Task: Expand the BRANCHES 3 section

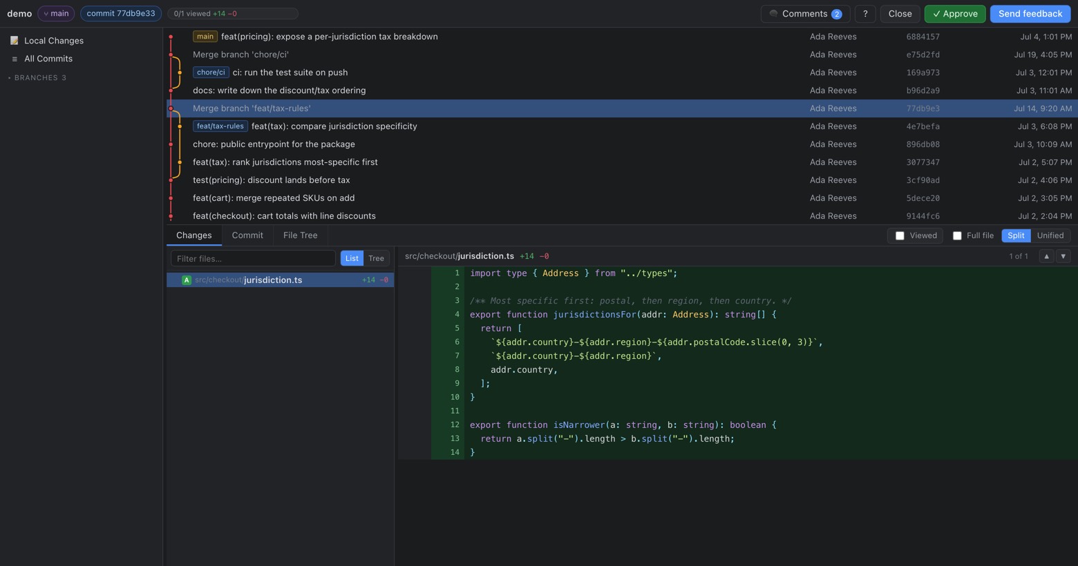Action: [37, 78]
